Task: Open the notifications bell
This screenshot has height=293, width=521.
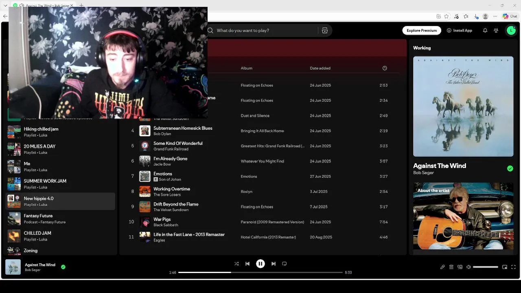Action: tap(485, 31)
